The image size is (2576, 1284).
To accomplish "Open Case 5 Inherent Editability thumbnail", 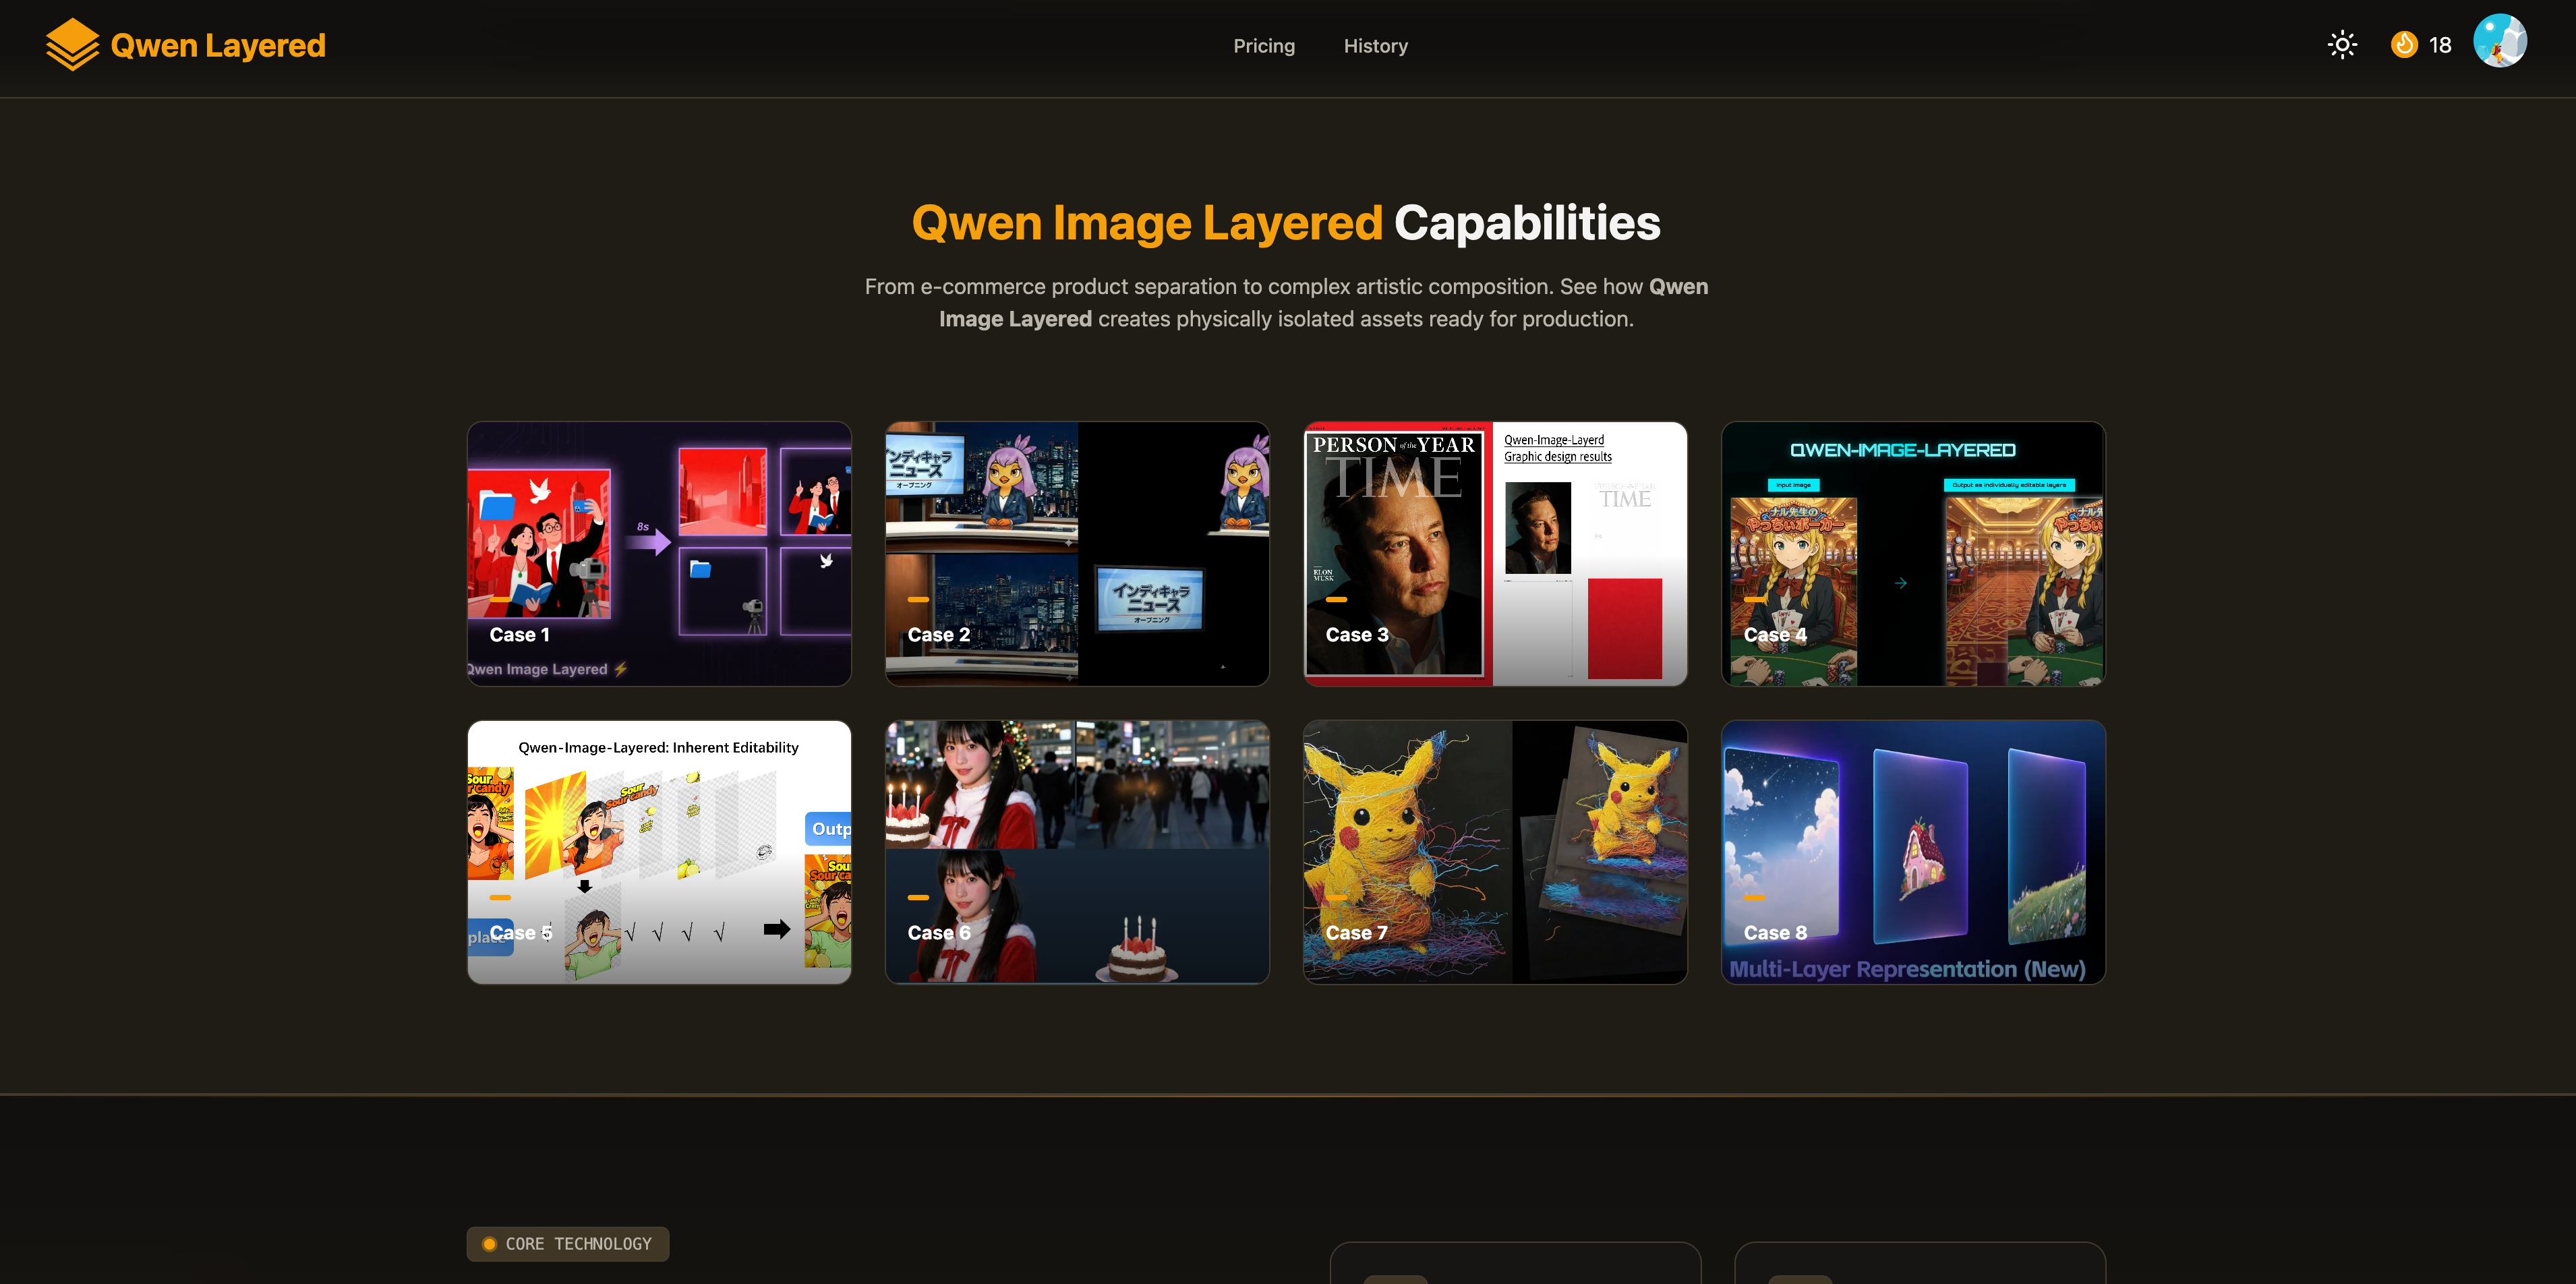I will point(659,852).
